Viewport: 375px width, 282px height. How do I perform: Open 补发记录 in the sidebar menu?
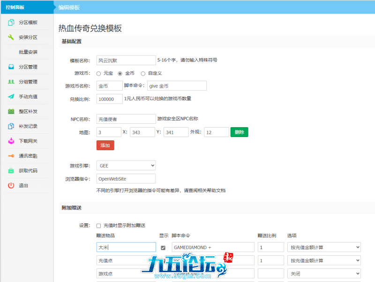28,126
